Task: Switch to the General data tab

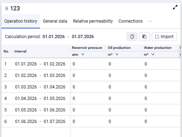Action: click(55, 21)
